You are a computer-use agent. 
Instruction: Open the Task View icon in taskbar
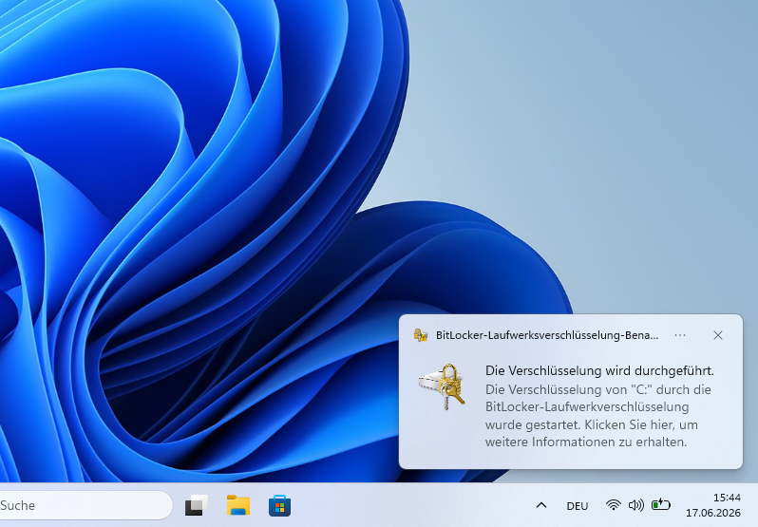pos(197,505)
